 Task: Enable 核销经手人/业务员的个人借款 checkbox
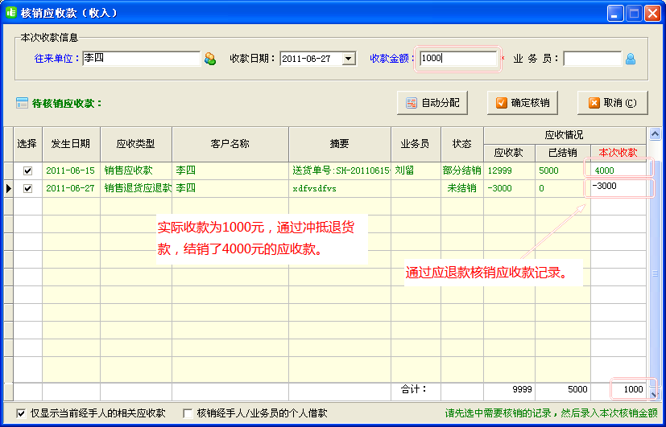click(188, 413)
